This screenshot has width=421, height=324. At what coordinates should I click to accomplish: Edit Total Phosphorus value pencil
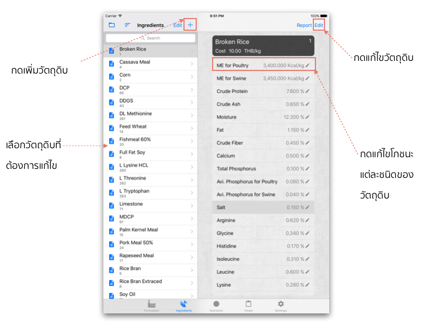click(x=308, y=168)
